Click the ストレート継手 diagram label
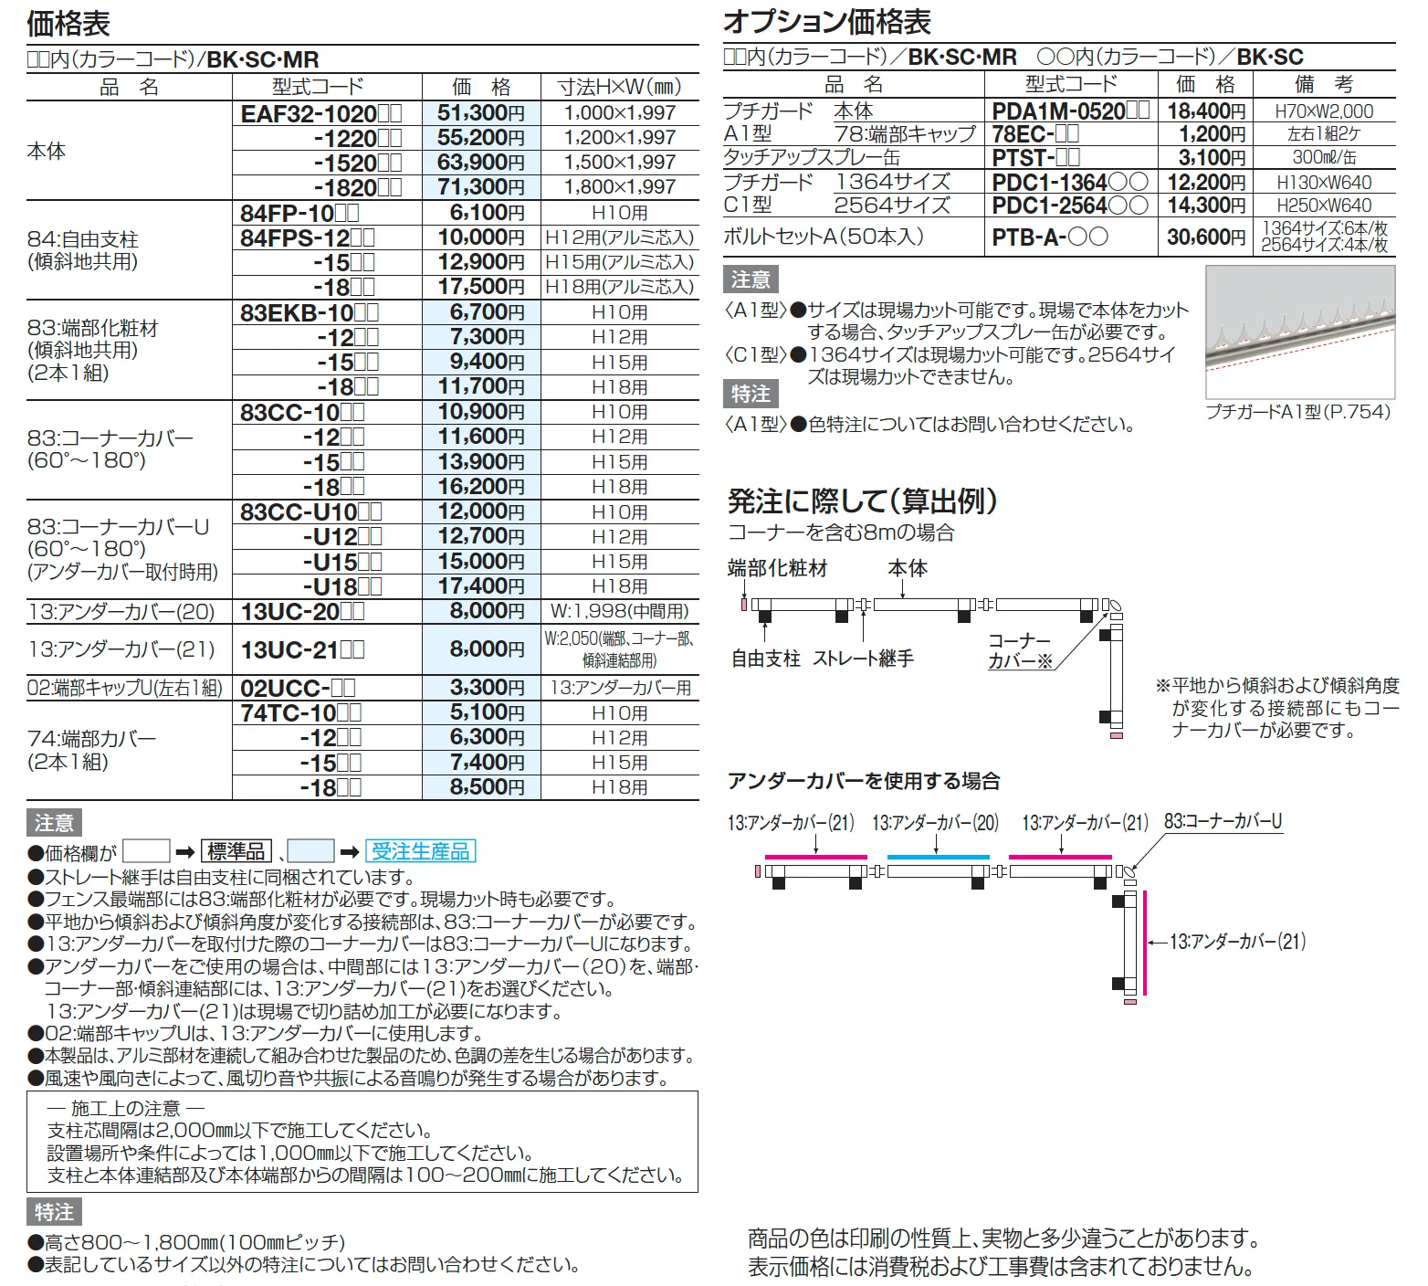 [x=863, y=659]
